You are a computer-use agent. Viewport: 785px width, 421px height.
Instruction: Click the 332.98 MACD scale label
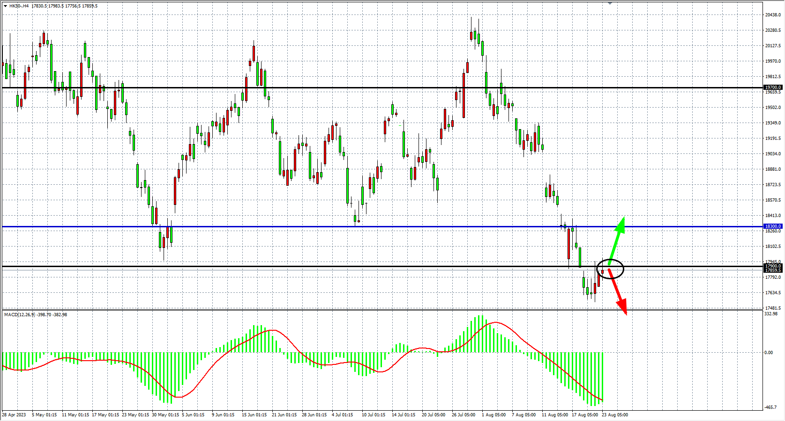tap(771, 314)
